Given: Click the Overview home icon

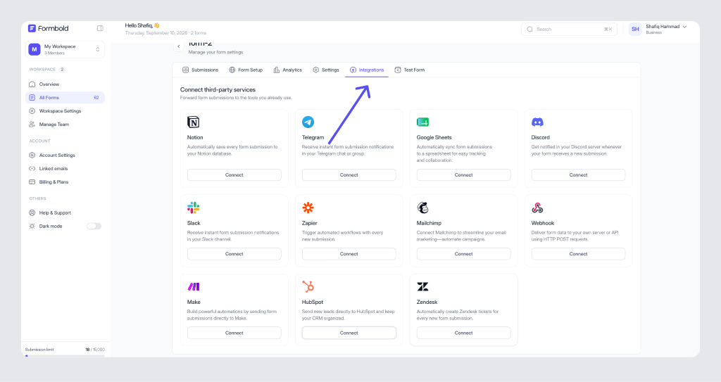Looking at the screenshot, I should pos(32,84).
